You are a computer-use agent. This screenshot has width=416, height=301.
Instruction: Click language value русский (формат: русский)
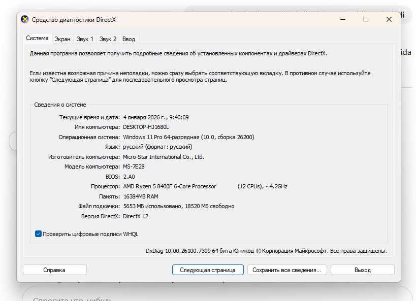tap(157, 147)
